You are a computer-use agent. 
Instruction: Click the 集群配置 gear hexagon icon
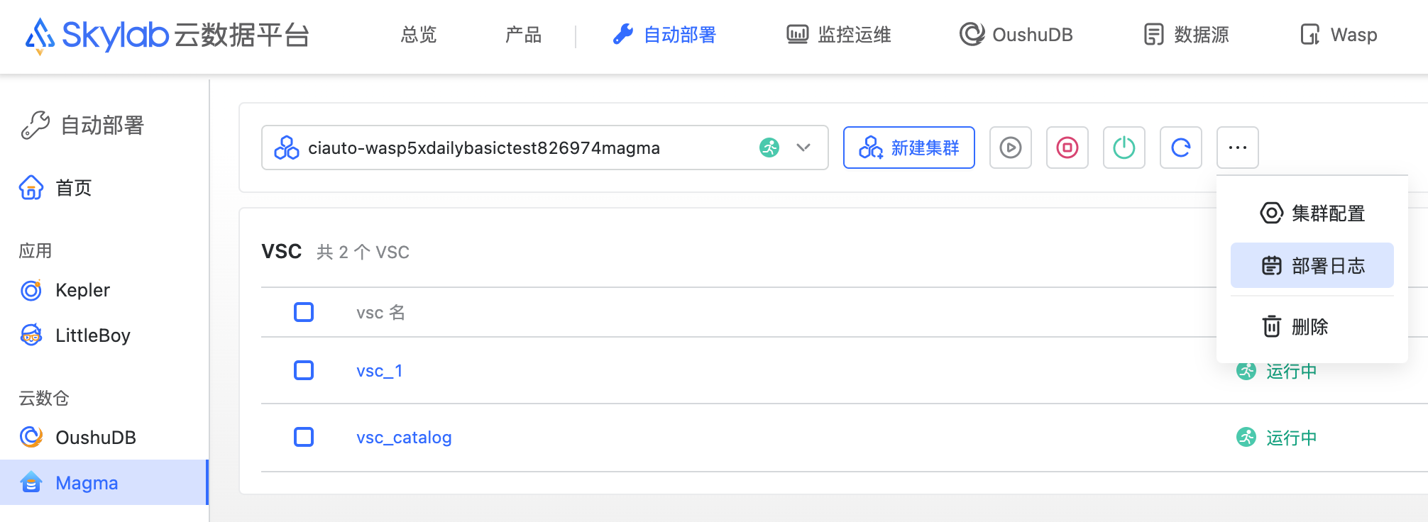pyautogui.click(x=1272, y=213)
